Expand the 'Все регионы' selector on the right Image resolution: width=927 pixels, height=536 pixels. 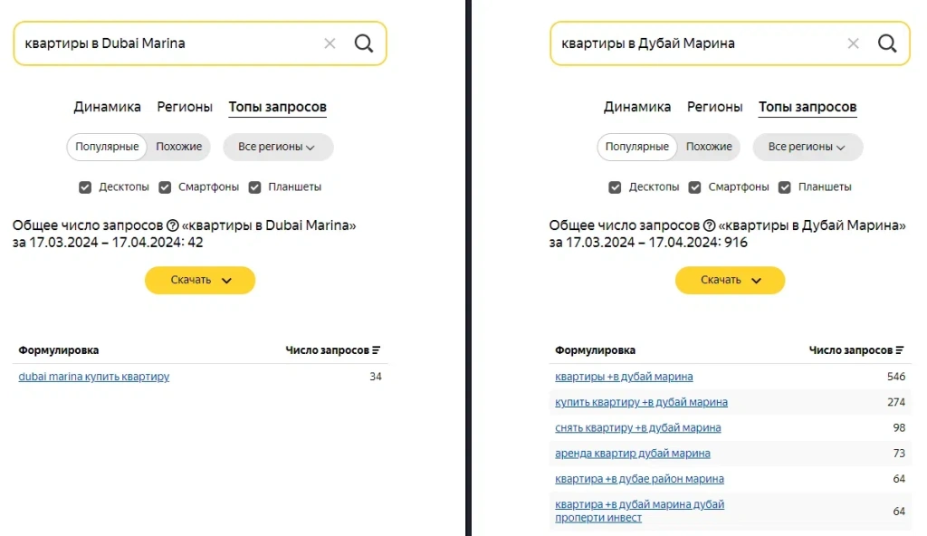[x=808, y=147]
